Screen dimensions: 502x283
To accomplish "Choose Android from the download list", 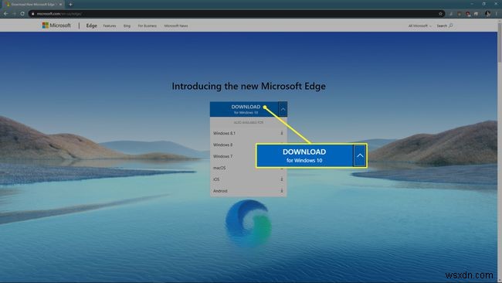I will tap(220, 191).
